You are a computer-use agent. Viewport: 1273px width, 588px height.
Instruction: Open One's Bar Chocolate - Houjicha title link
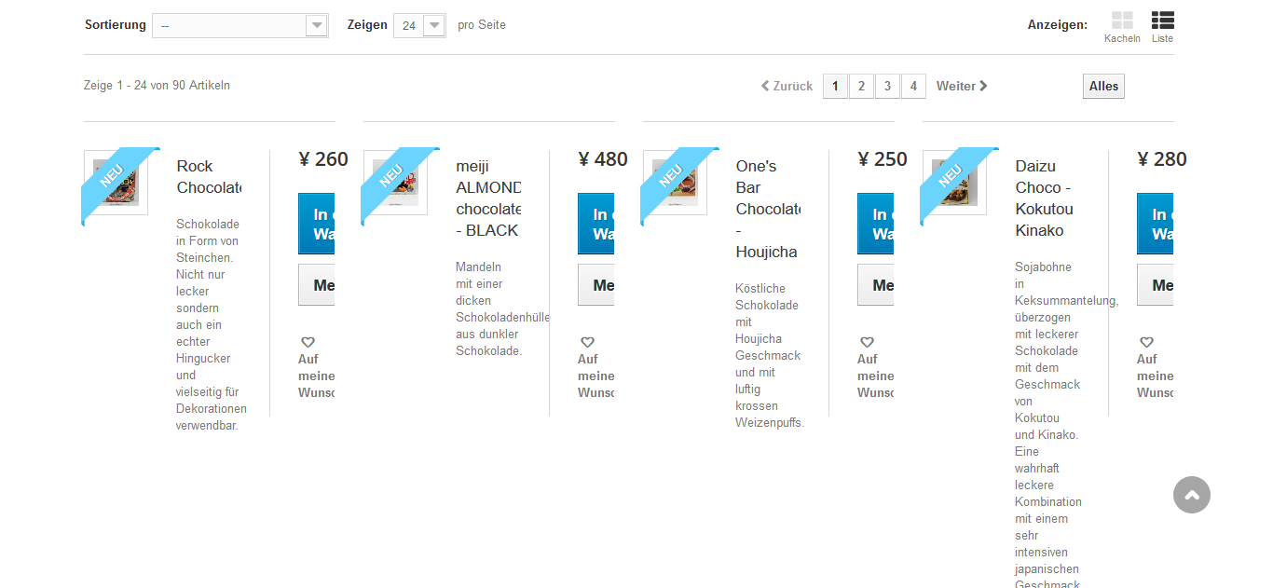pyautogui.click(x=768, y=209)
